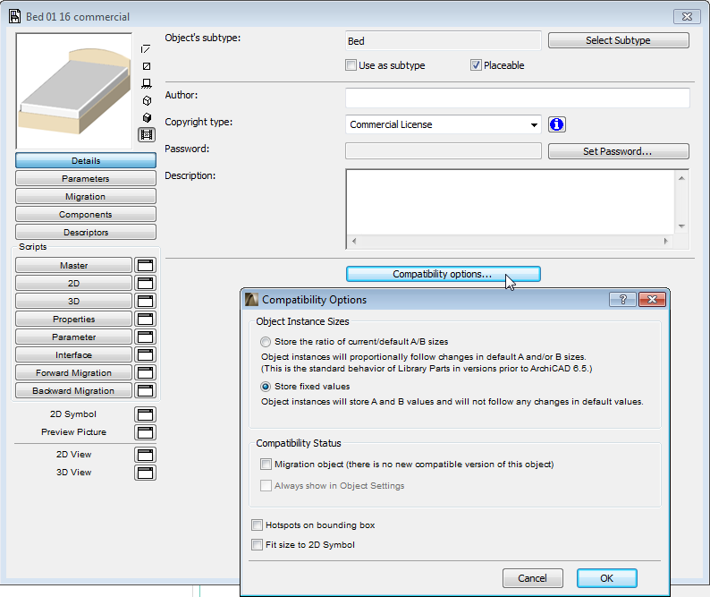Click the Select Subtype button
The width and height of the screenshot is (710, 597).
pyautogui.click(x=619, y=40)
